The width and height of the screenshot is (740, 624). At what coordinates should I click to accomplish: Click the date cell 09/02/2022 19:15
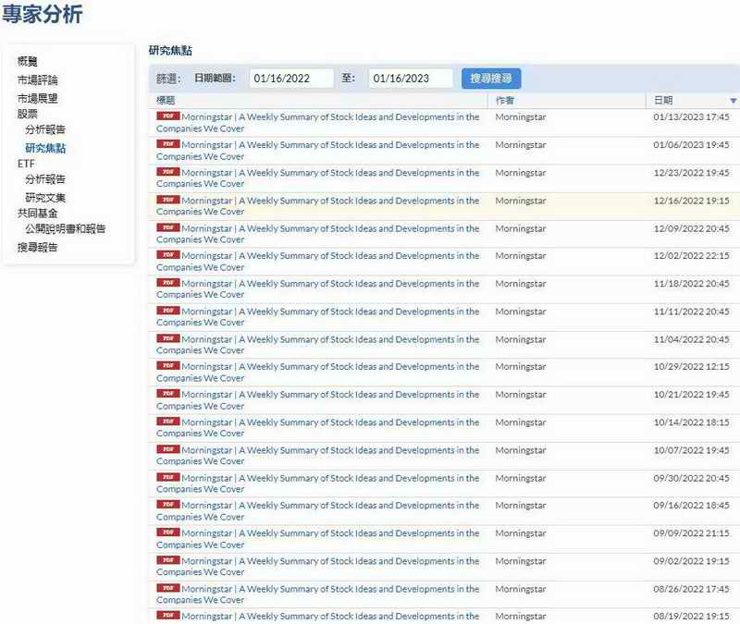(691, 561)
